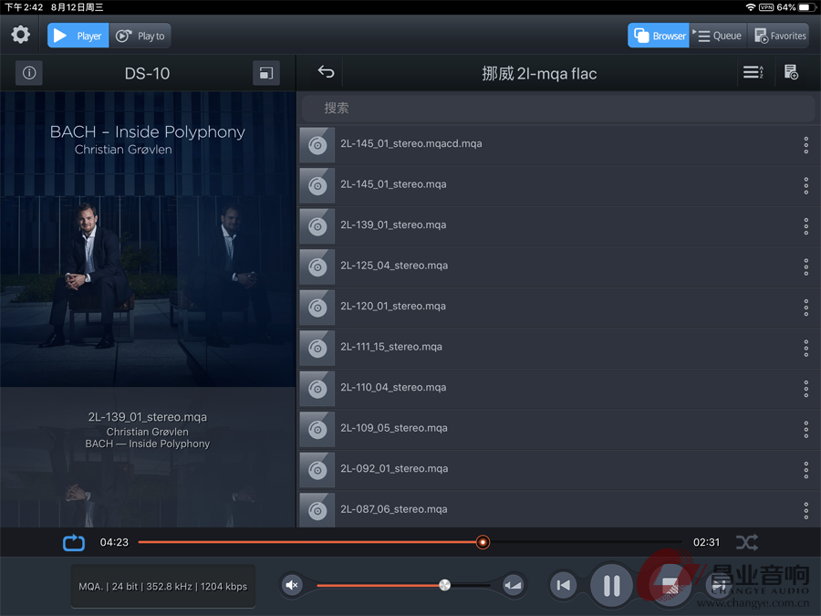The width and height of the screenshot is (821, 616).
Task: Expand the three-dot menu for 2L-125_04_stereo.mqa
Action: [x=805, y=267]
